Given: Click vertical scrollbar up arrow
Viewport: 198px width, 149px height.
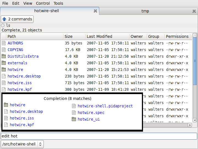Looking at the screenshot, I should click(x=195, y=35).
